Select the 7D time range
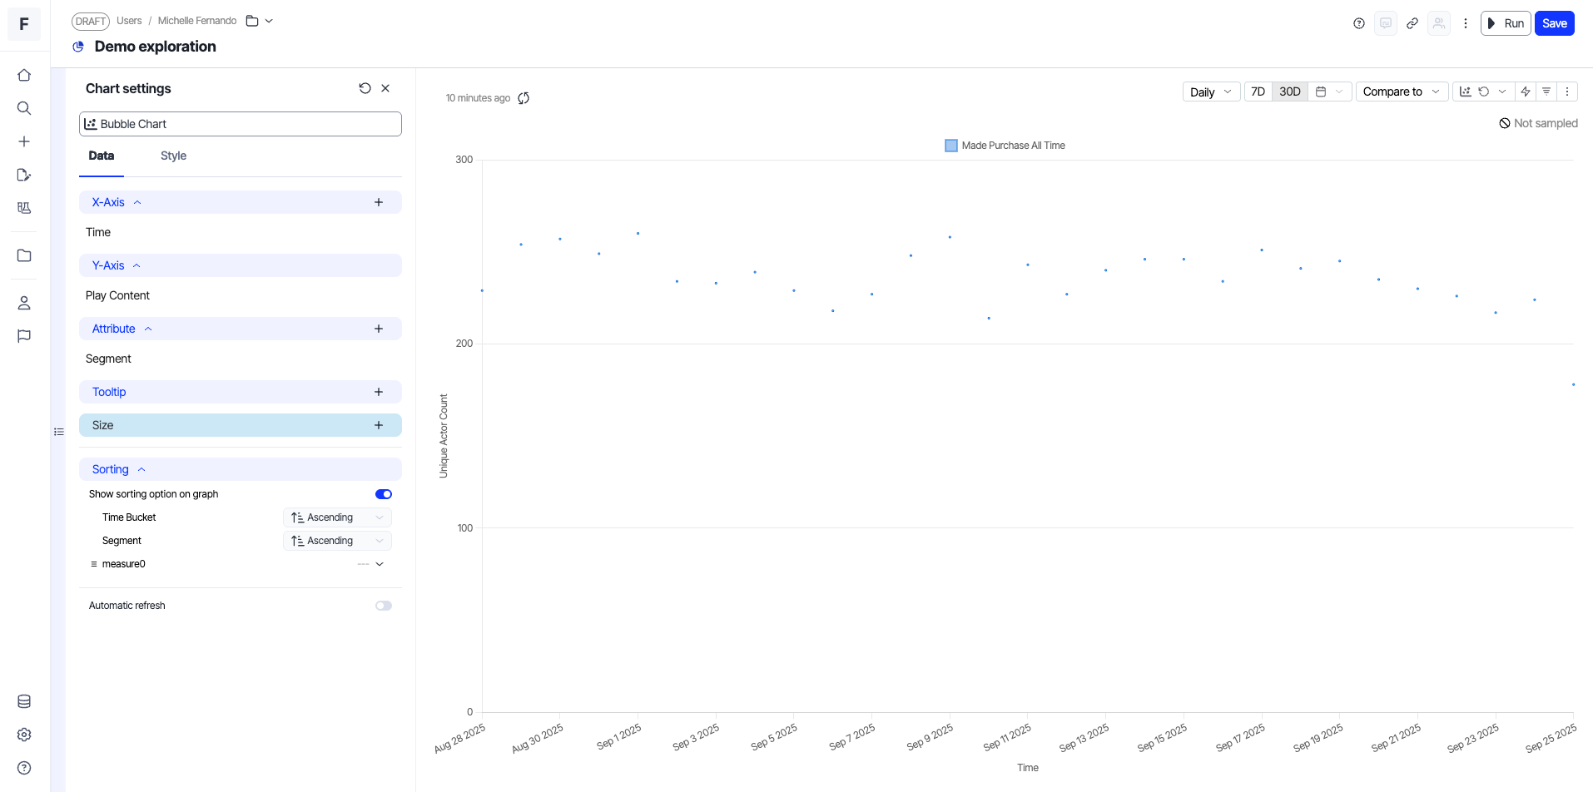The height and width of the screenshot is (792, 1593). pos(1258,92)
